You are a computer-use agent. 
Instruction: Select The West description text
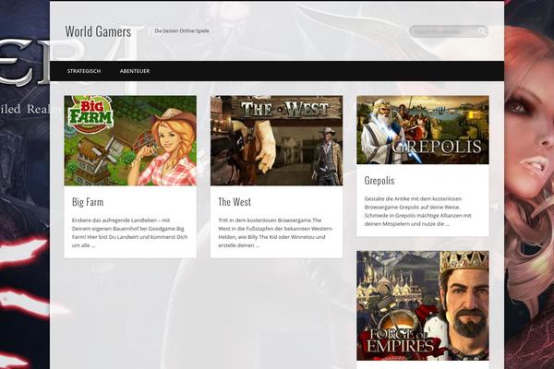(276, 232)
